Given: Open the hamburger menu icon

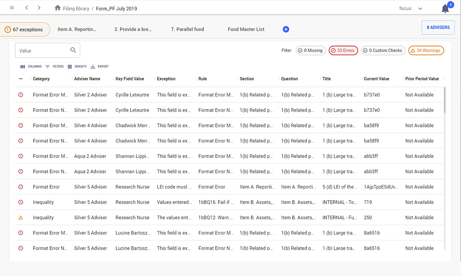Looking at the screenshot, I should click(x=12, y=8).
